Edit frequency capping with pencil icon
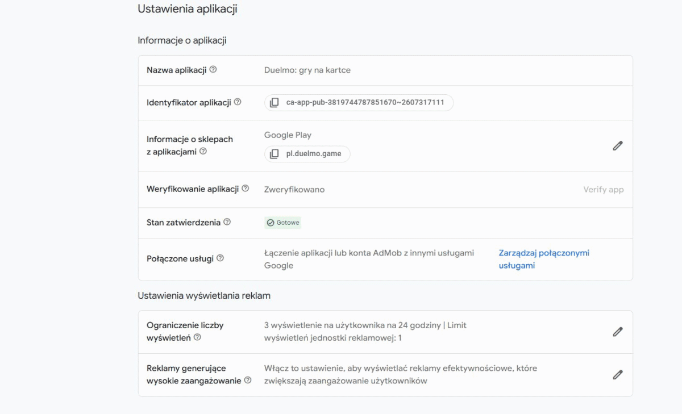This screenshot has width=682, height=414. (618, 332)
